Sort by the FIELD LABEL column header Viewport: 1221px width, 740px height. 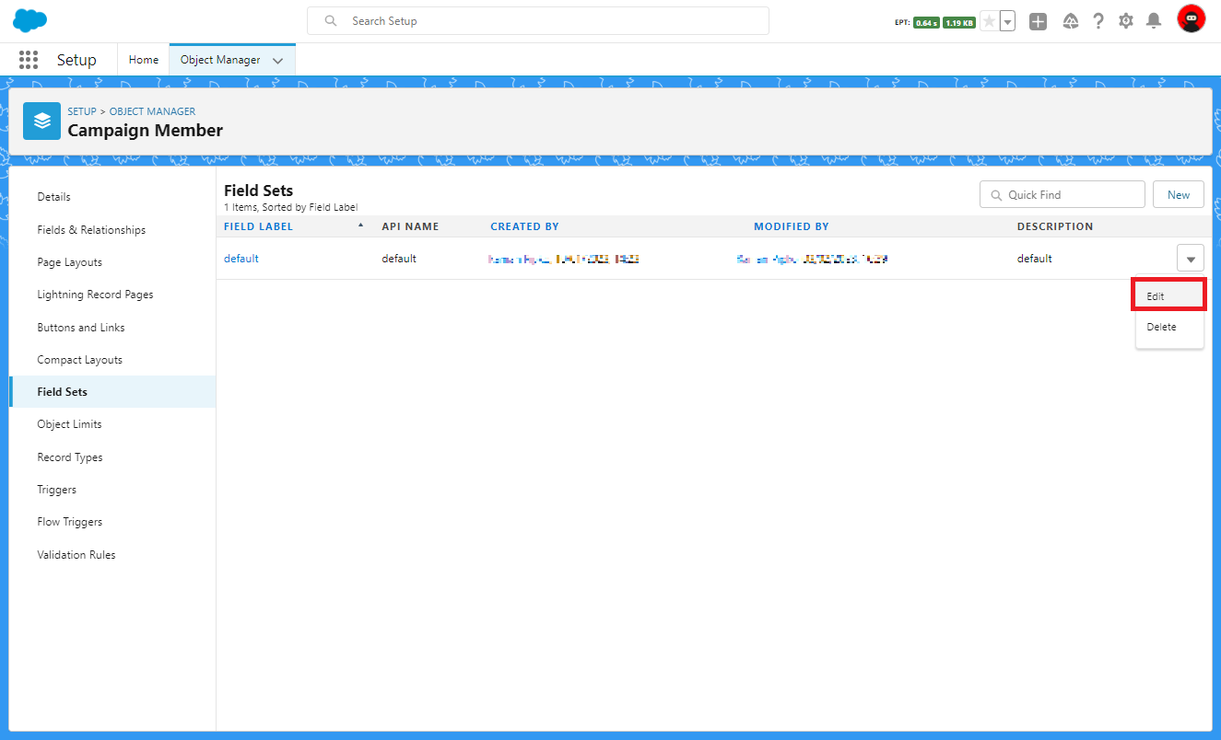pyautogui.click(x=258, y=225)
